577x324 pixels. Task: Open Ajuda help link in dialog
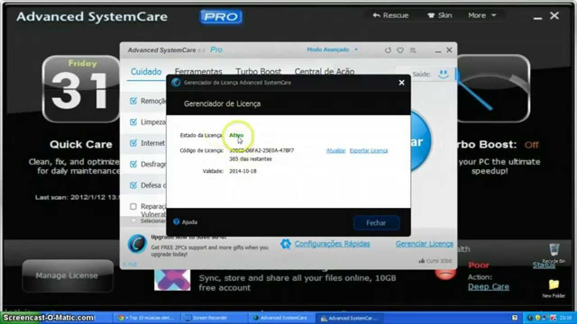pos(189,222)
